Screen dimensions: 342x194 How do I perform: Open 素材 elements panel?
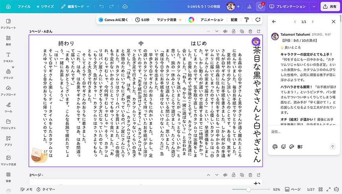click(8, 40)
